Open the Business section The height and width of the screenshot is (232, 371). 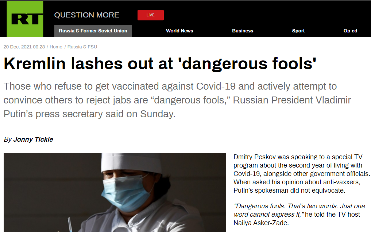243,31
